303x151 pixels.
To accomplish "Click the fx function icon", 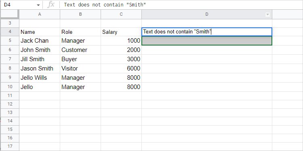I will 51,4.
